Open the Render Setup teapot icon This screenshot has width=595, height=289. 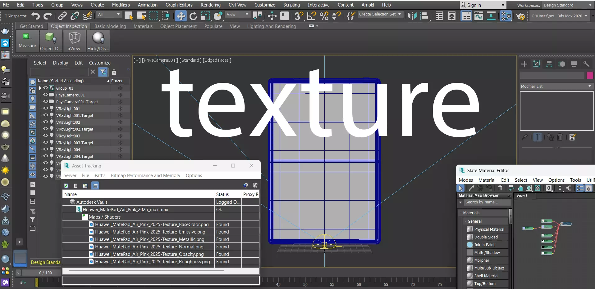520,16
